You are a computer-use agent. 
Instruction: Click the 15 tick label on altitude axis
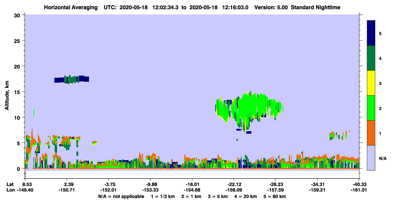[18, 92]
